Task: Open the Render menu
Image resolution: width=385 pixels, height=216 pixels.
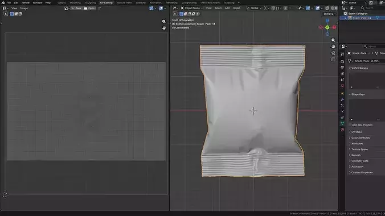Action: [26, 3]
